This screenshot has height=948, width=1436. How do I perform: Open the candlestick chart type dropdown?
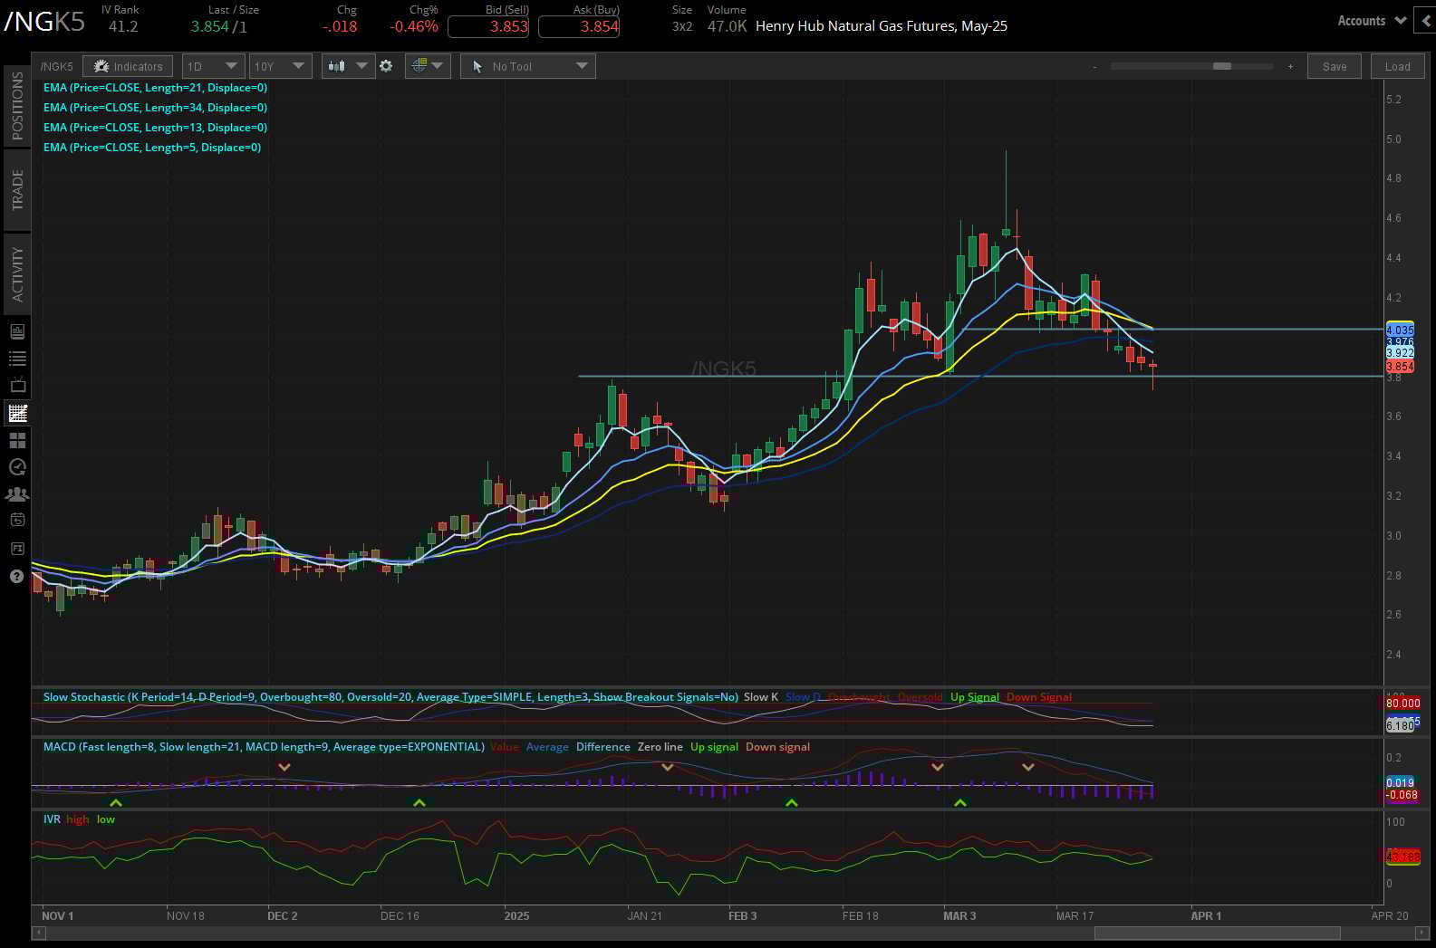pos(348,66)
